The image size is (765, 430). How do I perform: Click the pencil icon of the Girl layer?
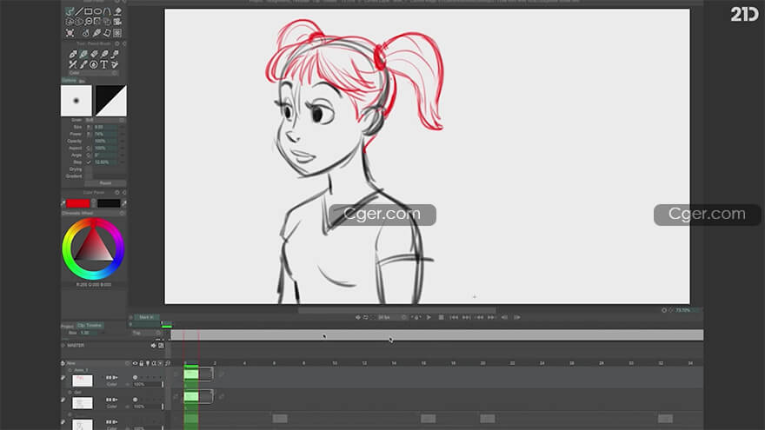(x=63, y=400)
